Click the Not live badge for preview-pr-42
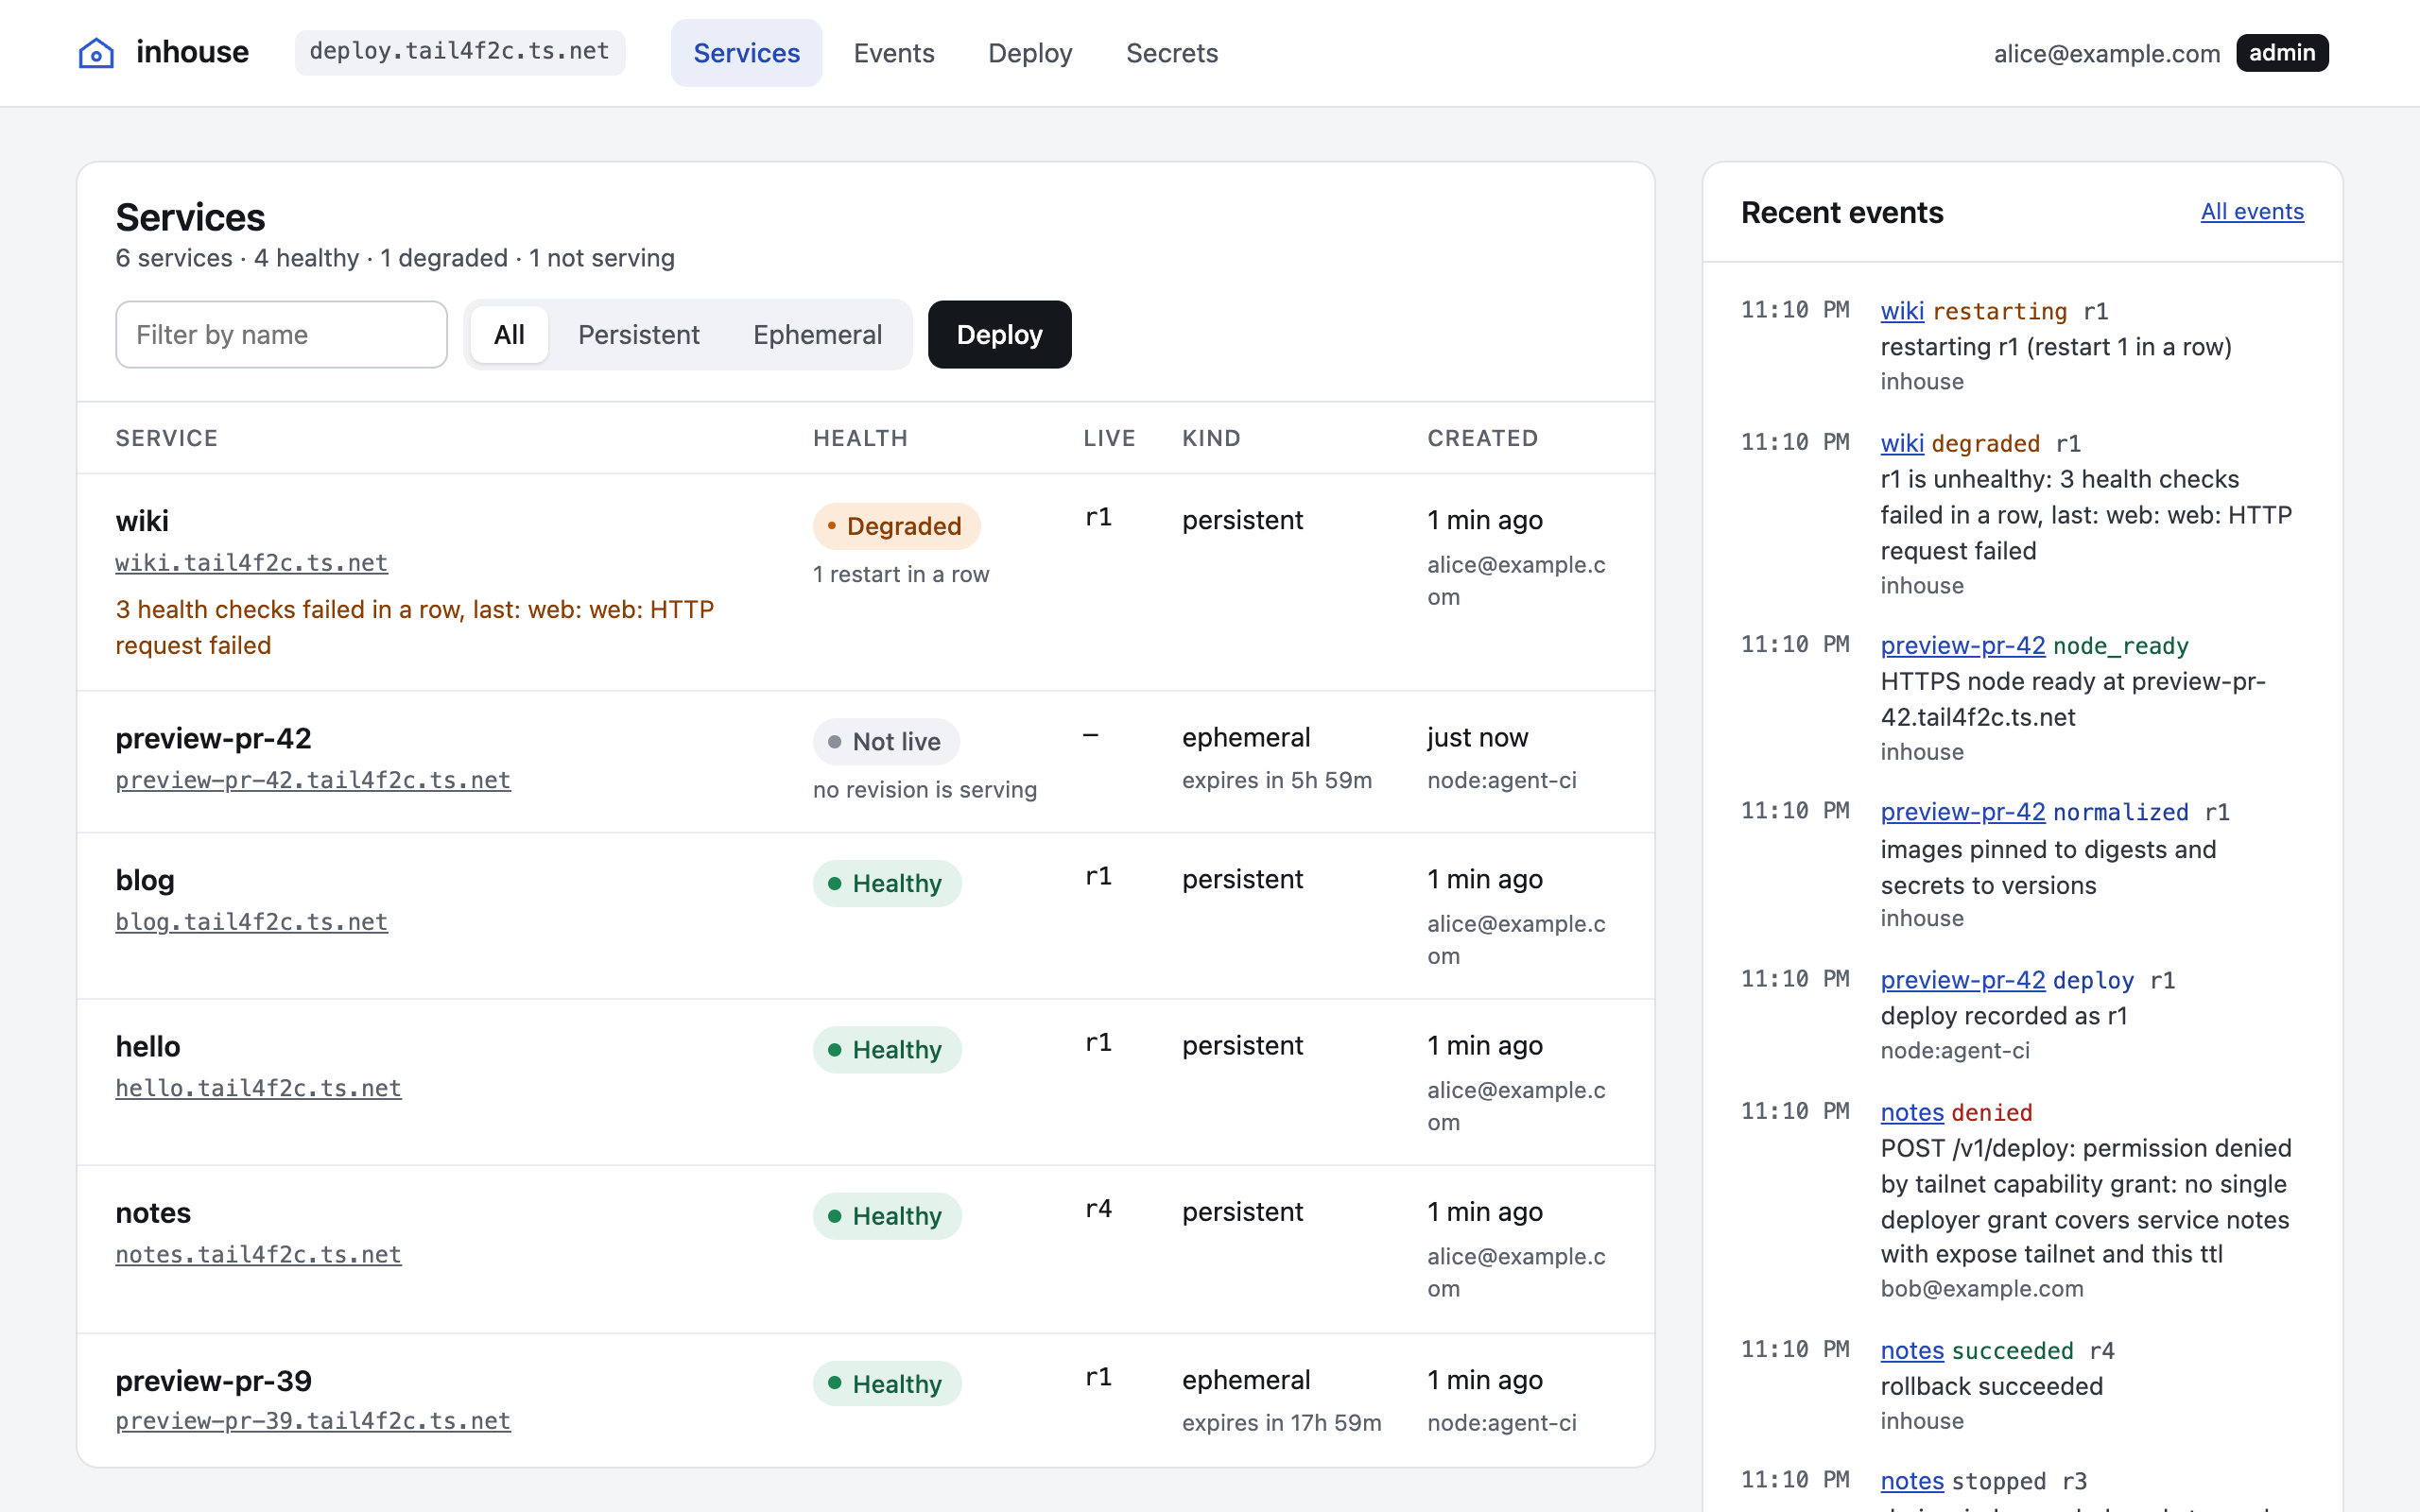2420x1512 pixels. tap(885, 742)
